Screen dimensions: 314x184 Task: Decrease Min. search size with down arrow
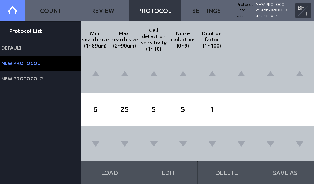pyautogui.click(x=96, y=144)
